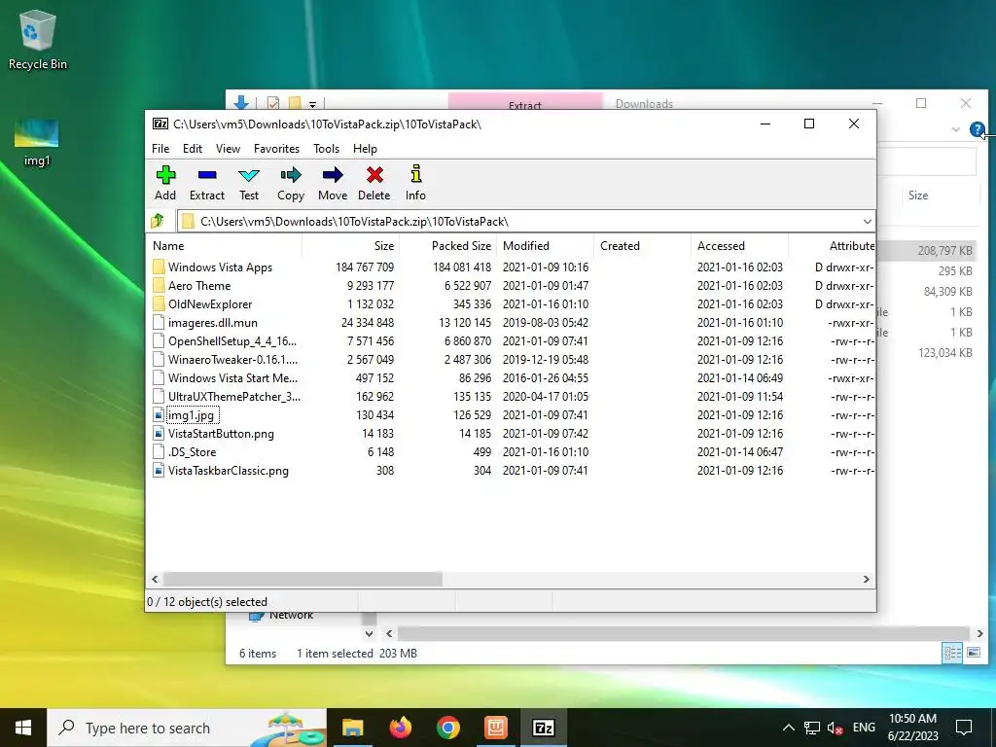Open the Favorites menu

[x=276, y=149]
